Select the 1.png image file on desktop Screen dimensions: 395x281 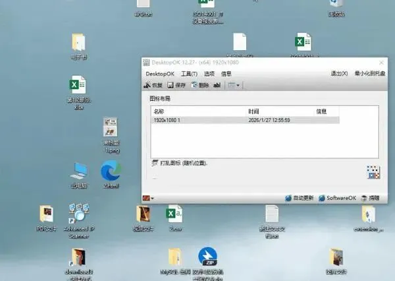tap(112, 135)
